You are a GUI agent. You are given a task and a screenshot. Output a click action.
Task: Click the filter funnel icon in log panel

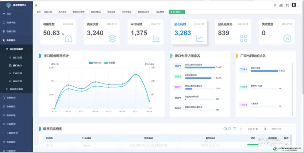coord(235,129)
